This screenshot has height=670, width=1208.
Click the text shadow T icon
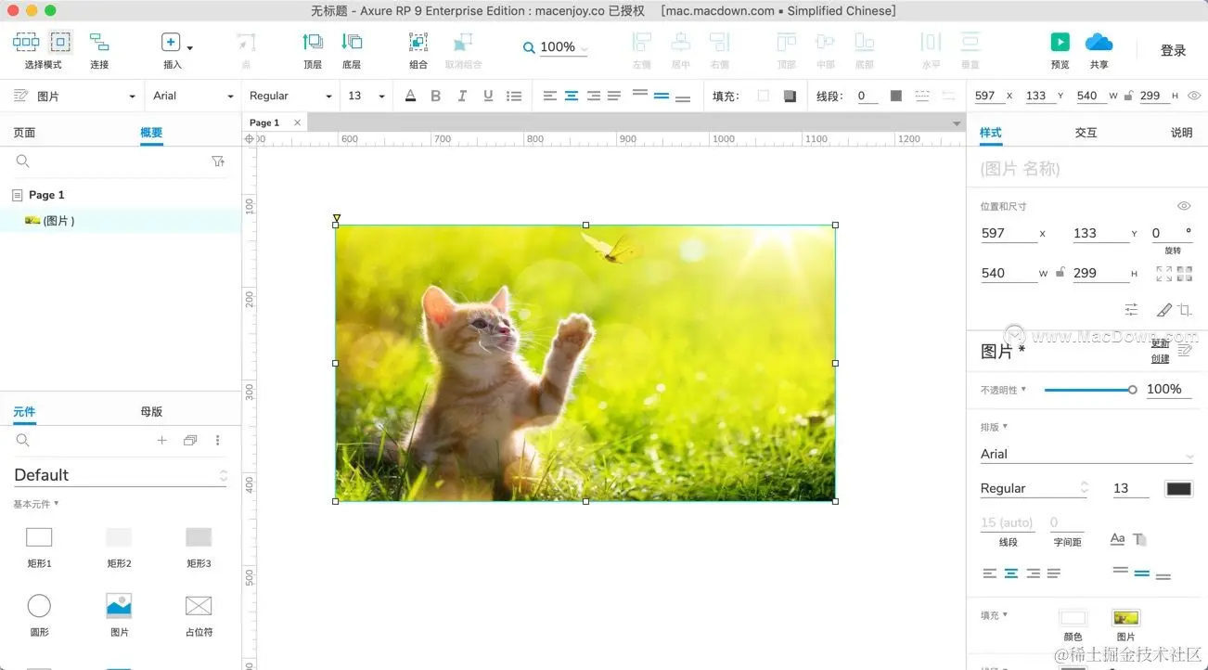tap(1139, 539)
